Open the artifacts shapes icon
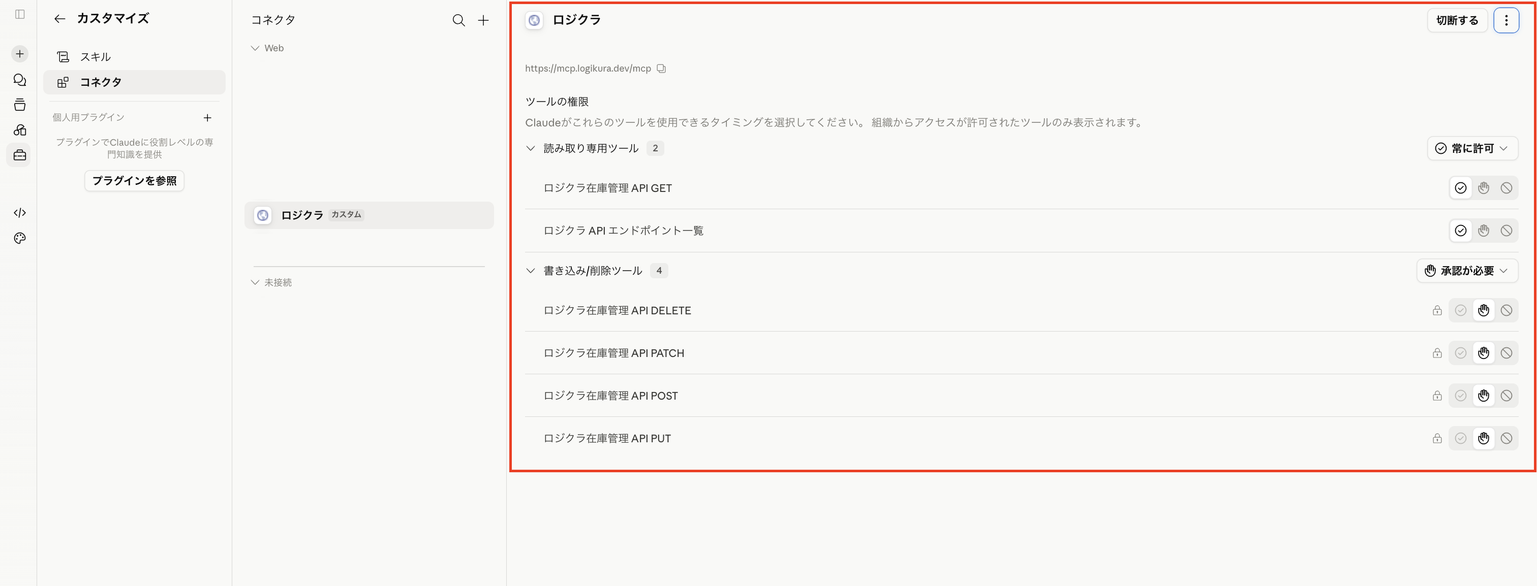Screen dimensions: 1537x586 [x=20, y=130]
